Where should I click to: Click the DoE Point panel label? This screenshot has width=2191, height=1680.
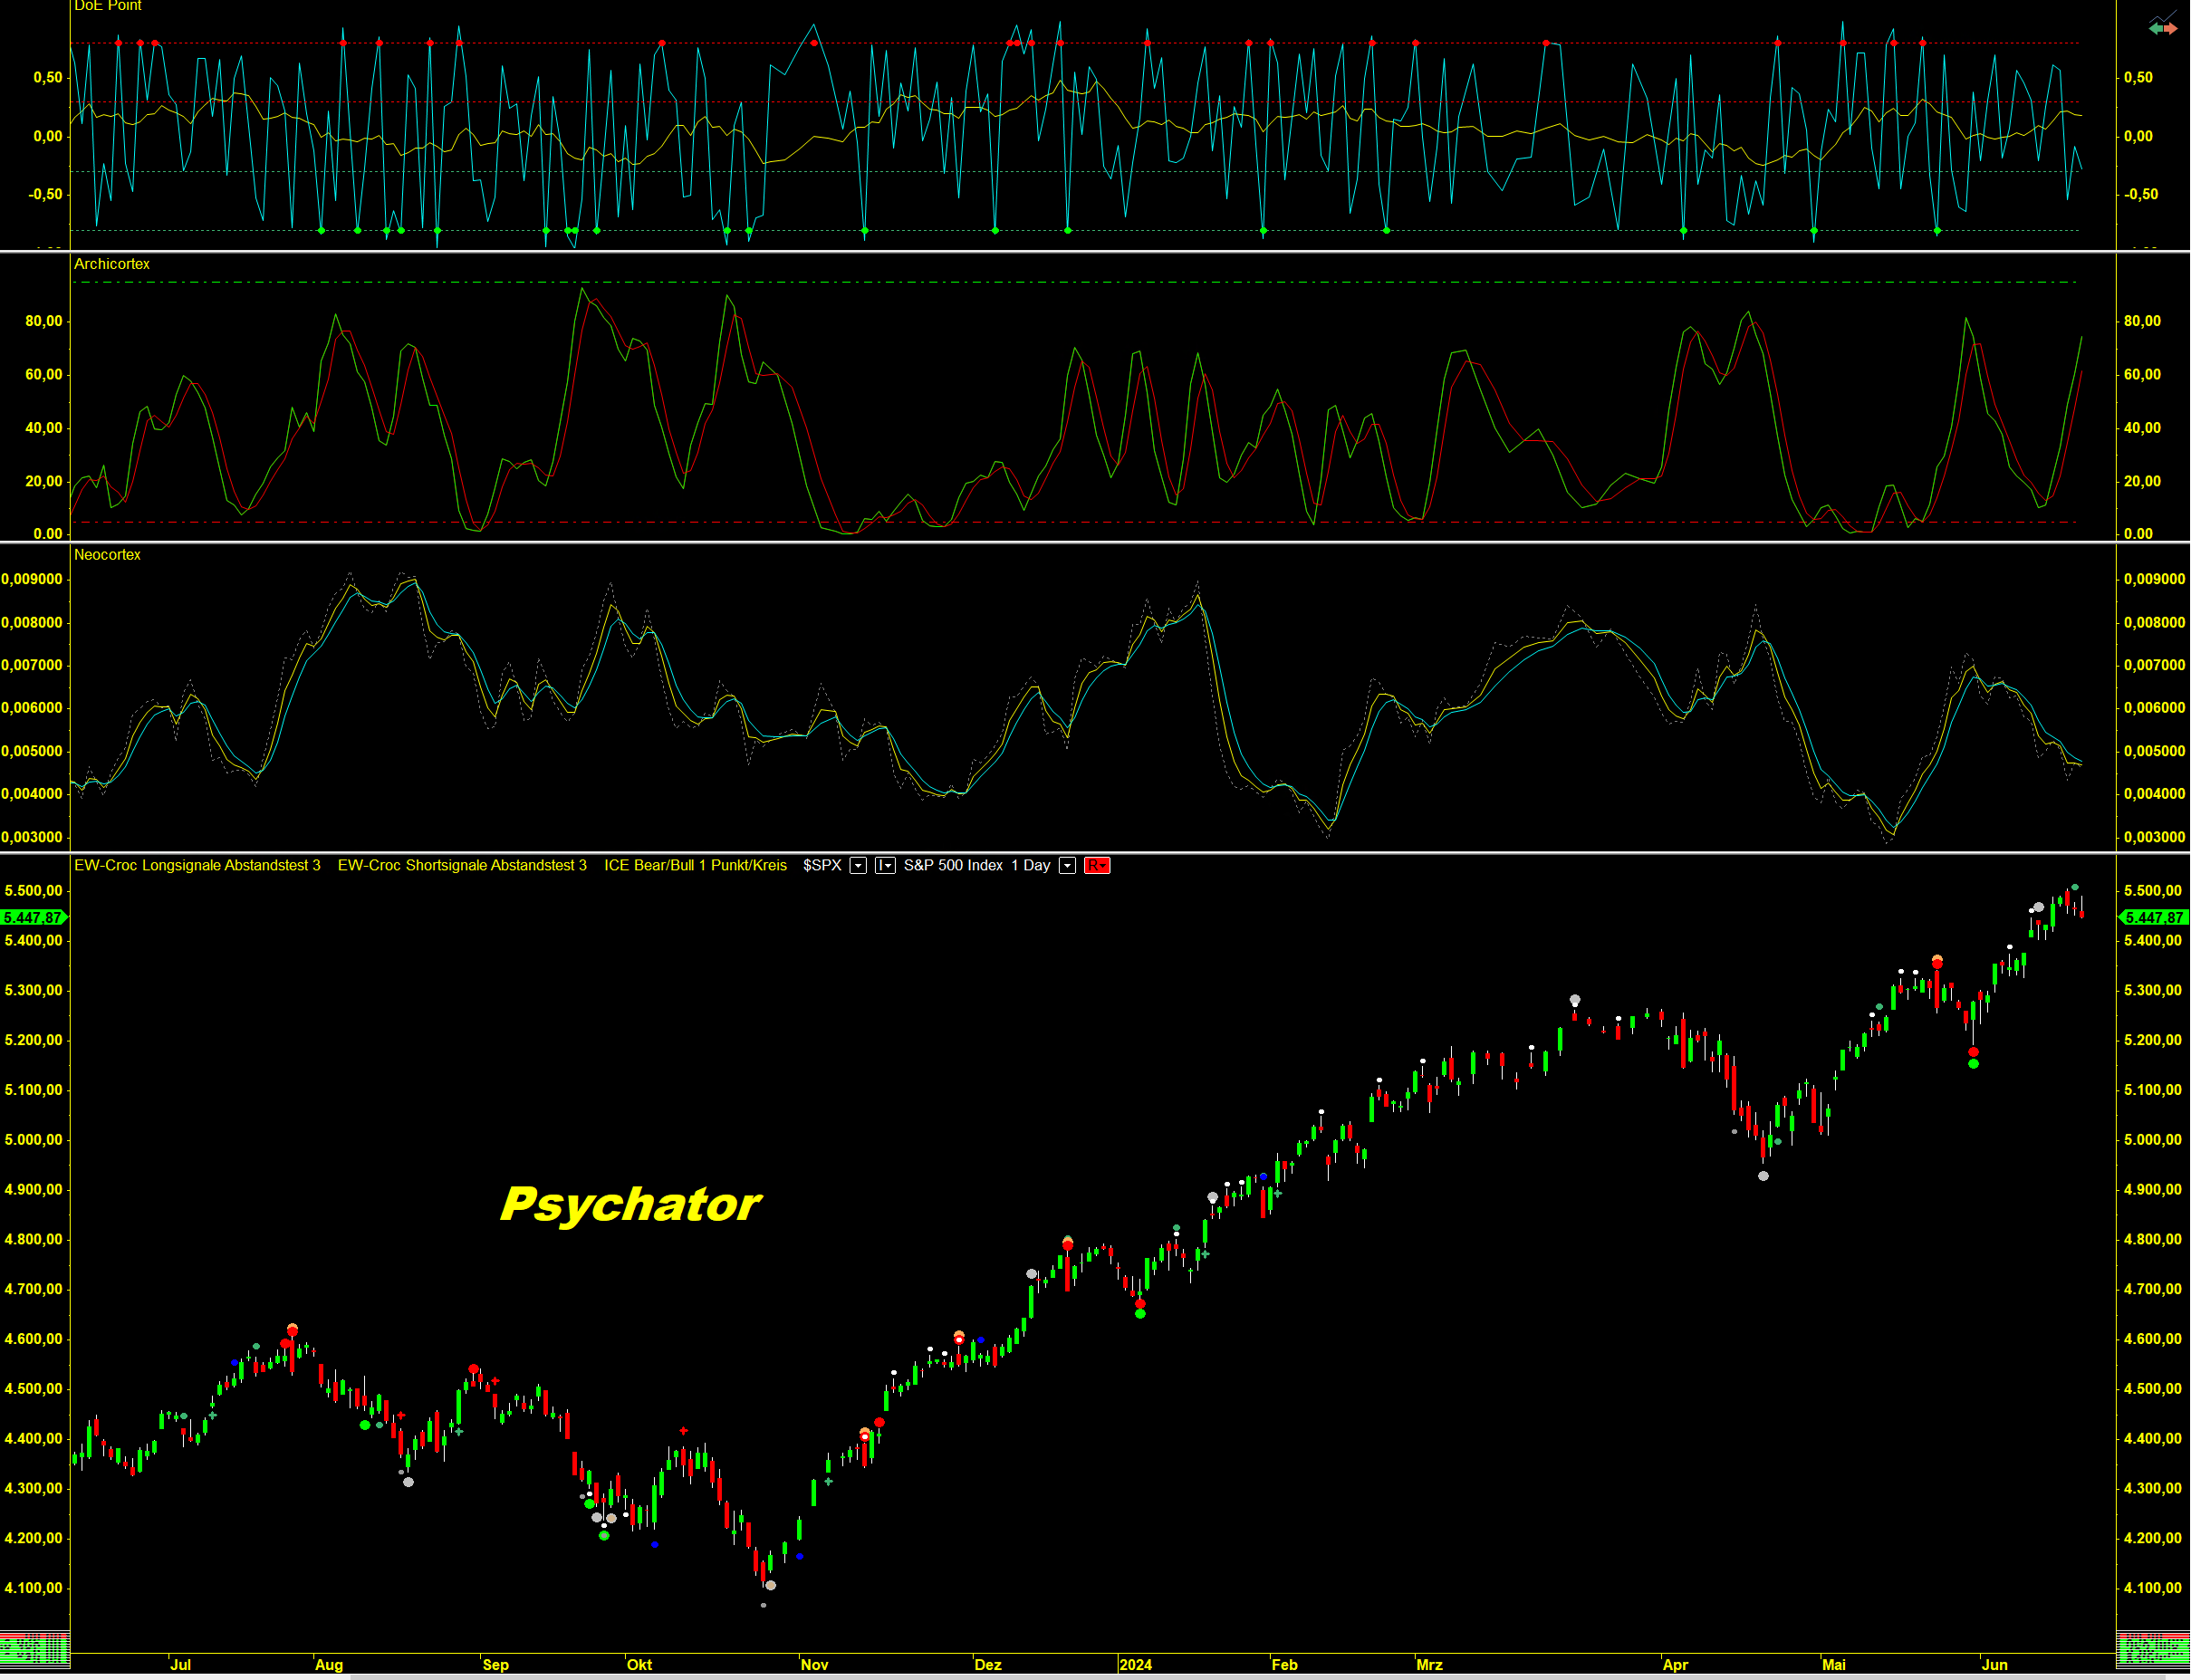[x=107, y=6]
